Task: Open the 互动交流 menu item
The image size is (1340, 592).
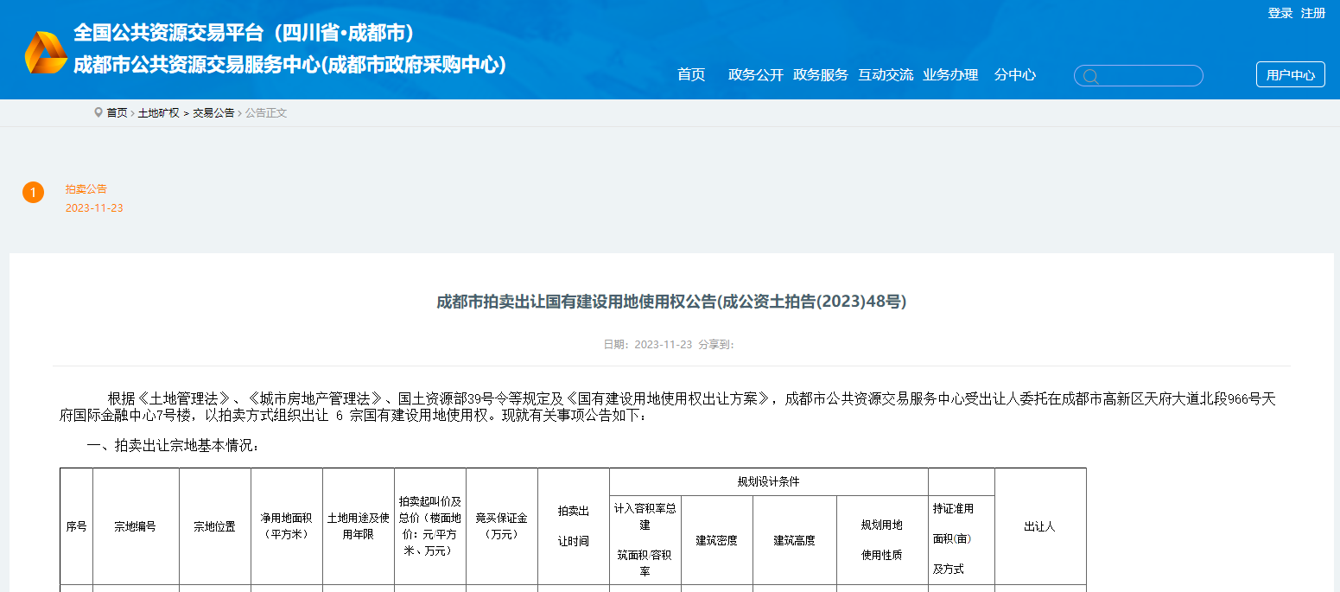Action: pyautogui.click(x=886, y=75)
